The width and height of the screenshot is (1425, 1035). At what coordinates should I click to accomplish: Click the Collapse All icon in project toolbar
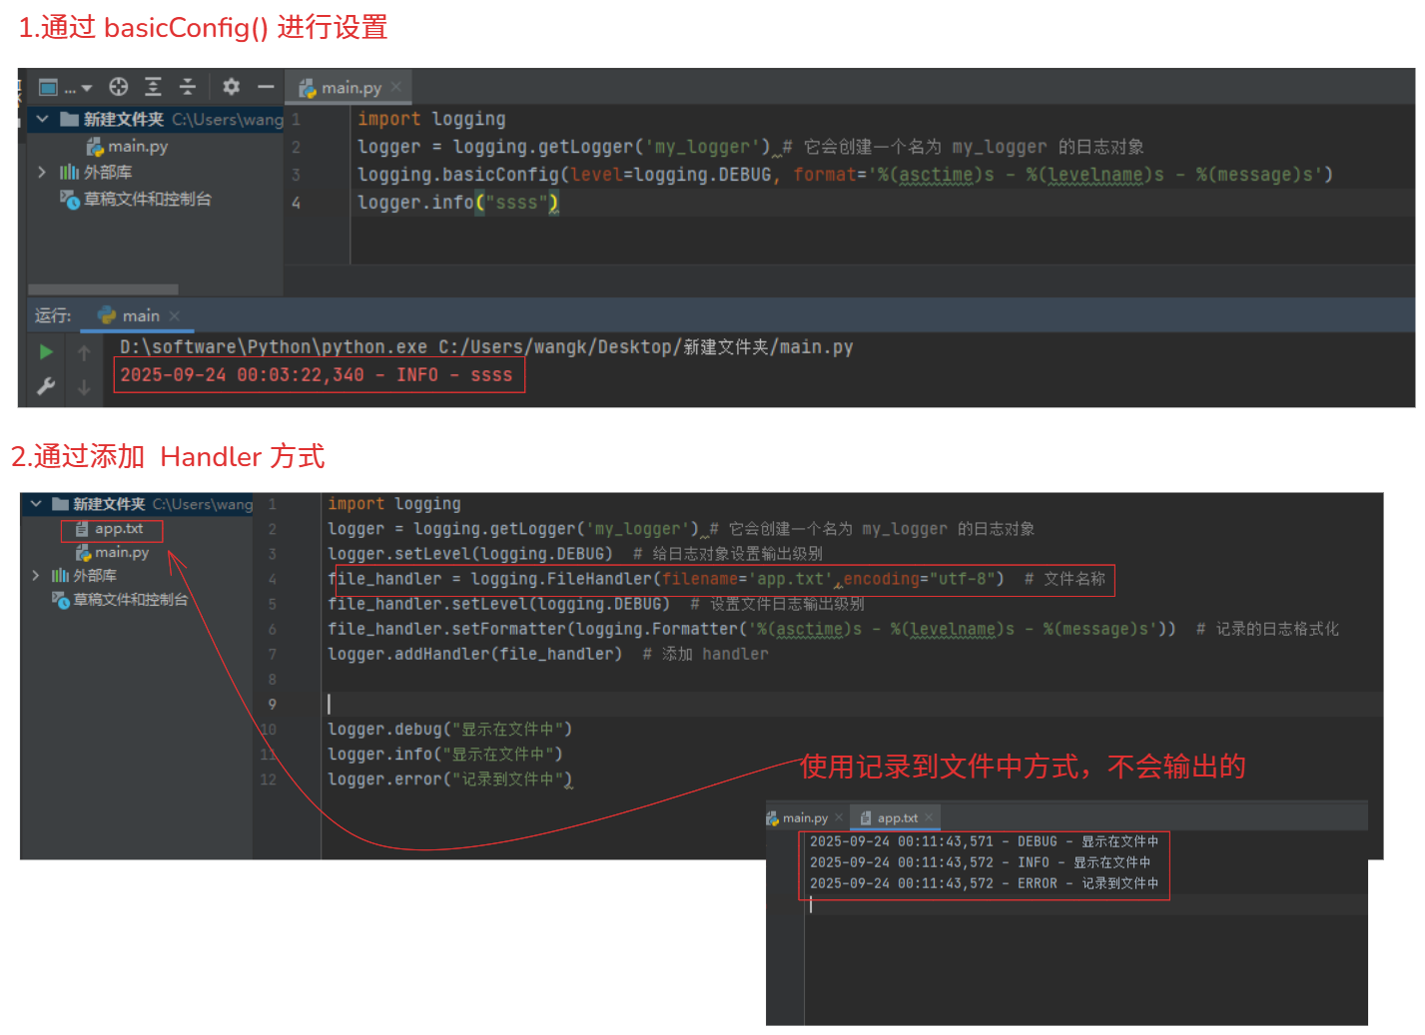click(x=187, y=87)
